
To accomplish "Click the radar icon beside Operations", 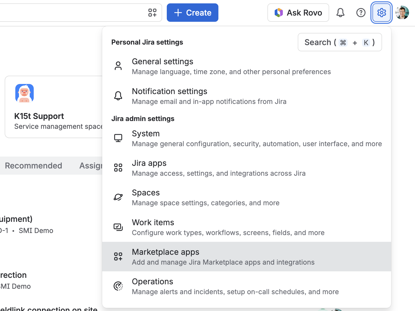I will (118, 286).
